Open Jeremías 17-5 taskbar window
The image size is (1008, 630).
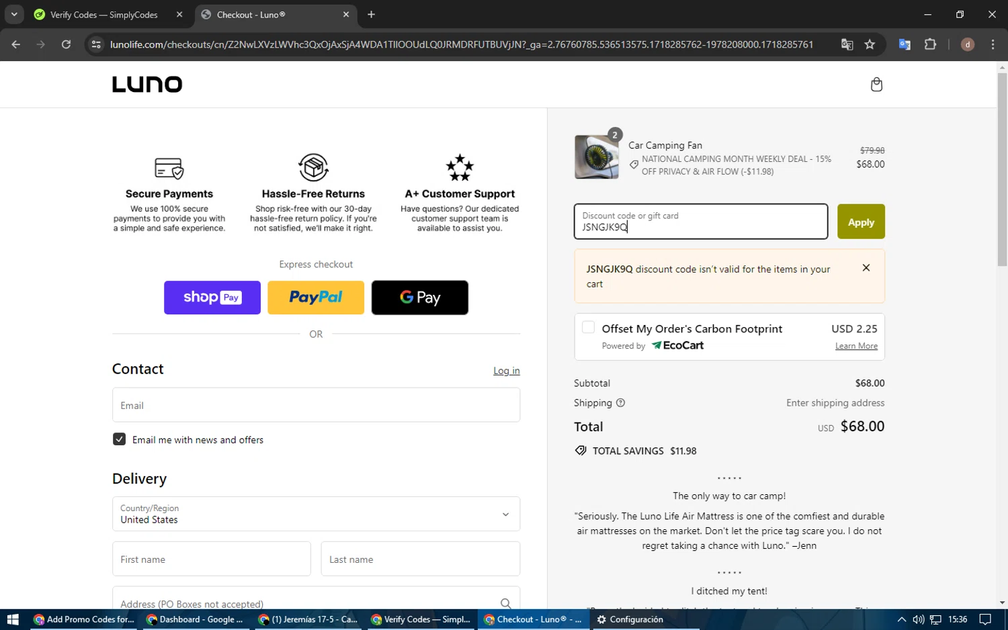[x=308, y=619]
